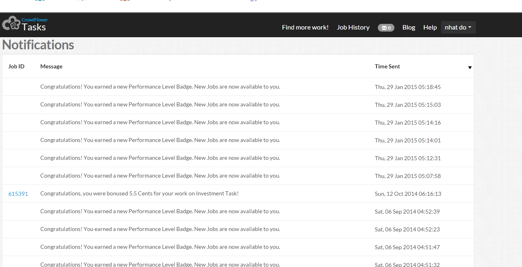This screenshot has width=522, height=267.
Task: Visit the Blog link in navbar
Action: pos(409,28)
